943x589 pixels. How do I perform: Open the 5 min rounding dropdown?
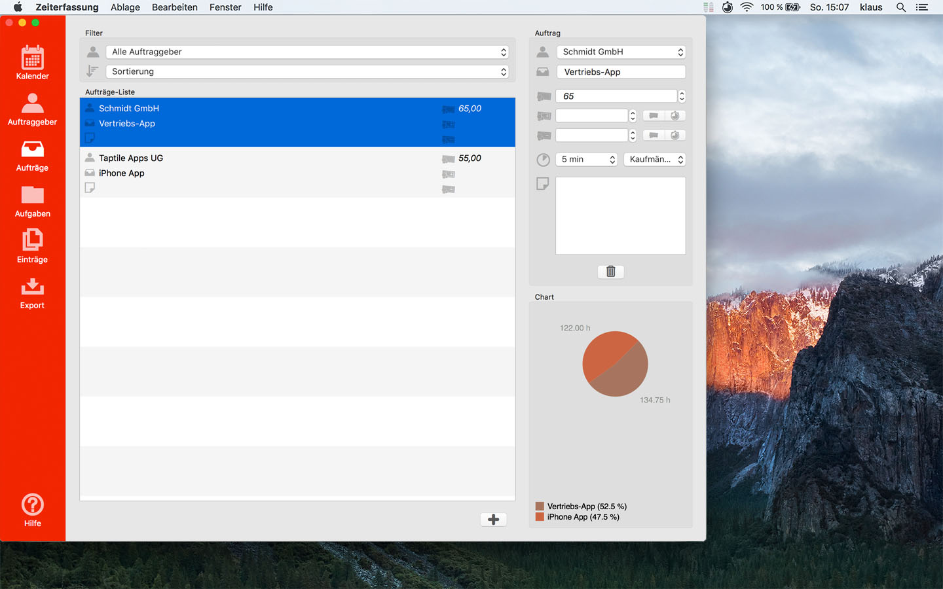tap(587, 160)
